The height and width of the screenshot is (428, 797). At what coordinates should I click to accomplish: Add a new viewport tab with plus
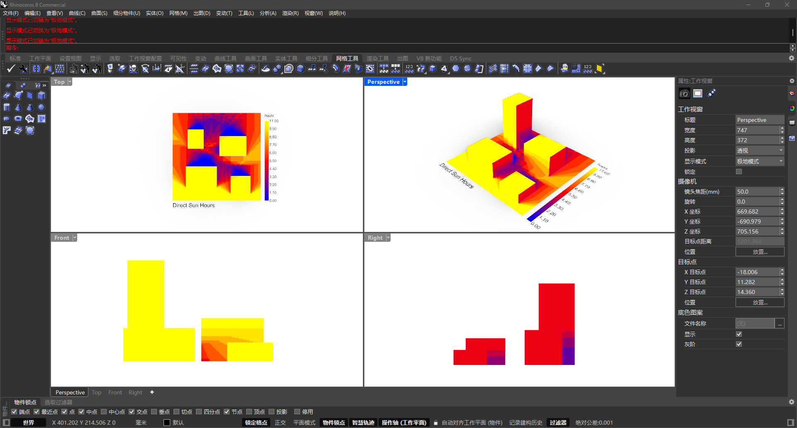[152, 392]
